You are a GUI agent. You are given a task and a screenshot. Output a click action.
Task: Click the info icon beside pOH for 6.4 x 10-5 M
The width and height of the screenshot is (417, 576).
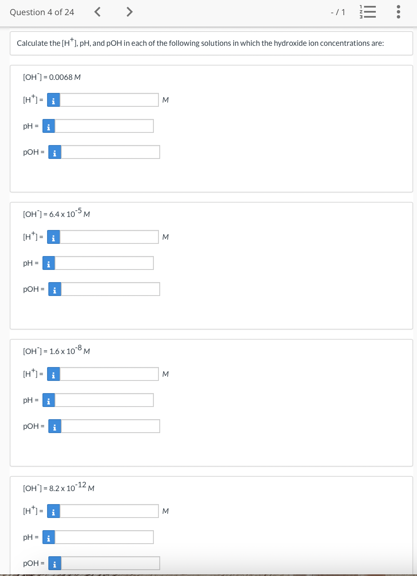tap(54, 289)
